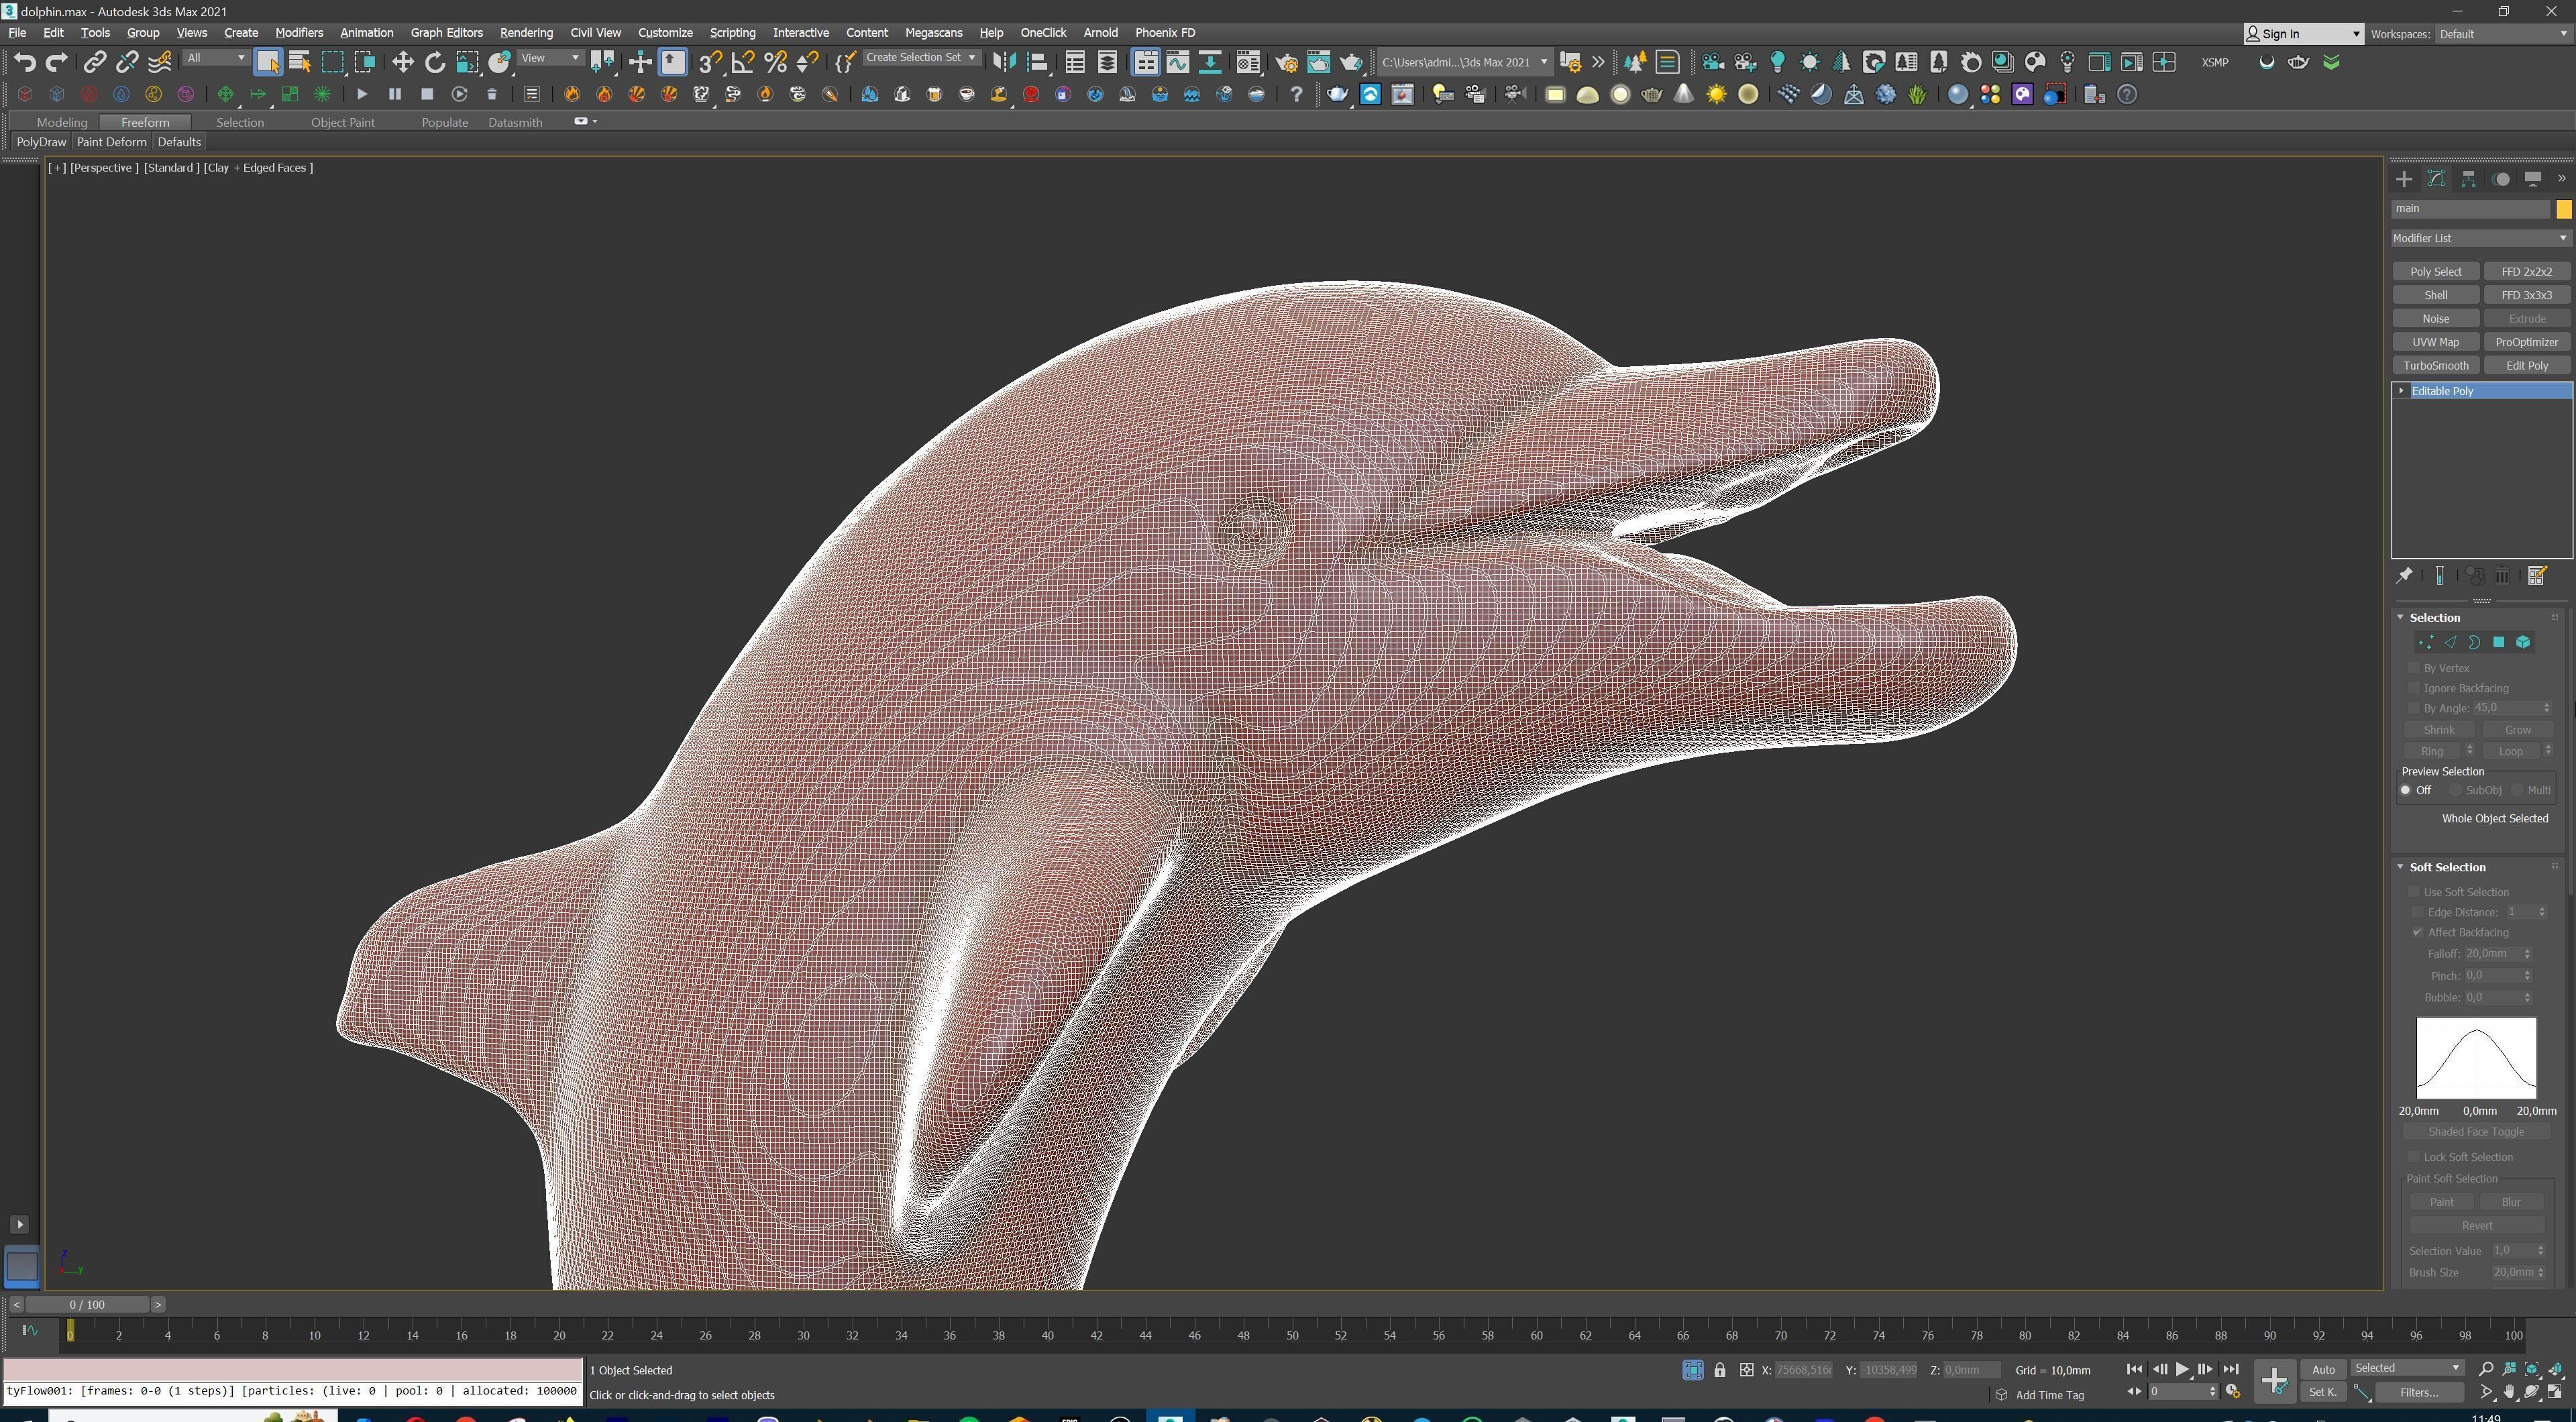Screen dimensions: 2576x1422
Task: Switch to Modify command panel tab
Action: tap(2436, 179)
